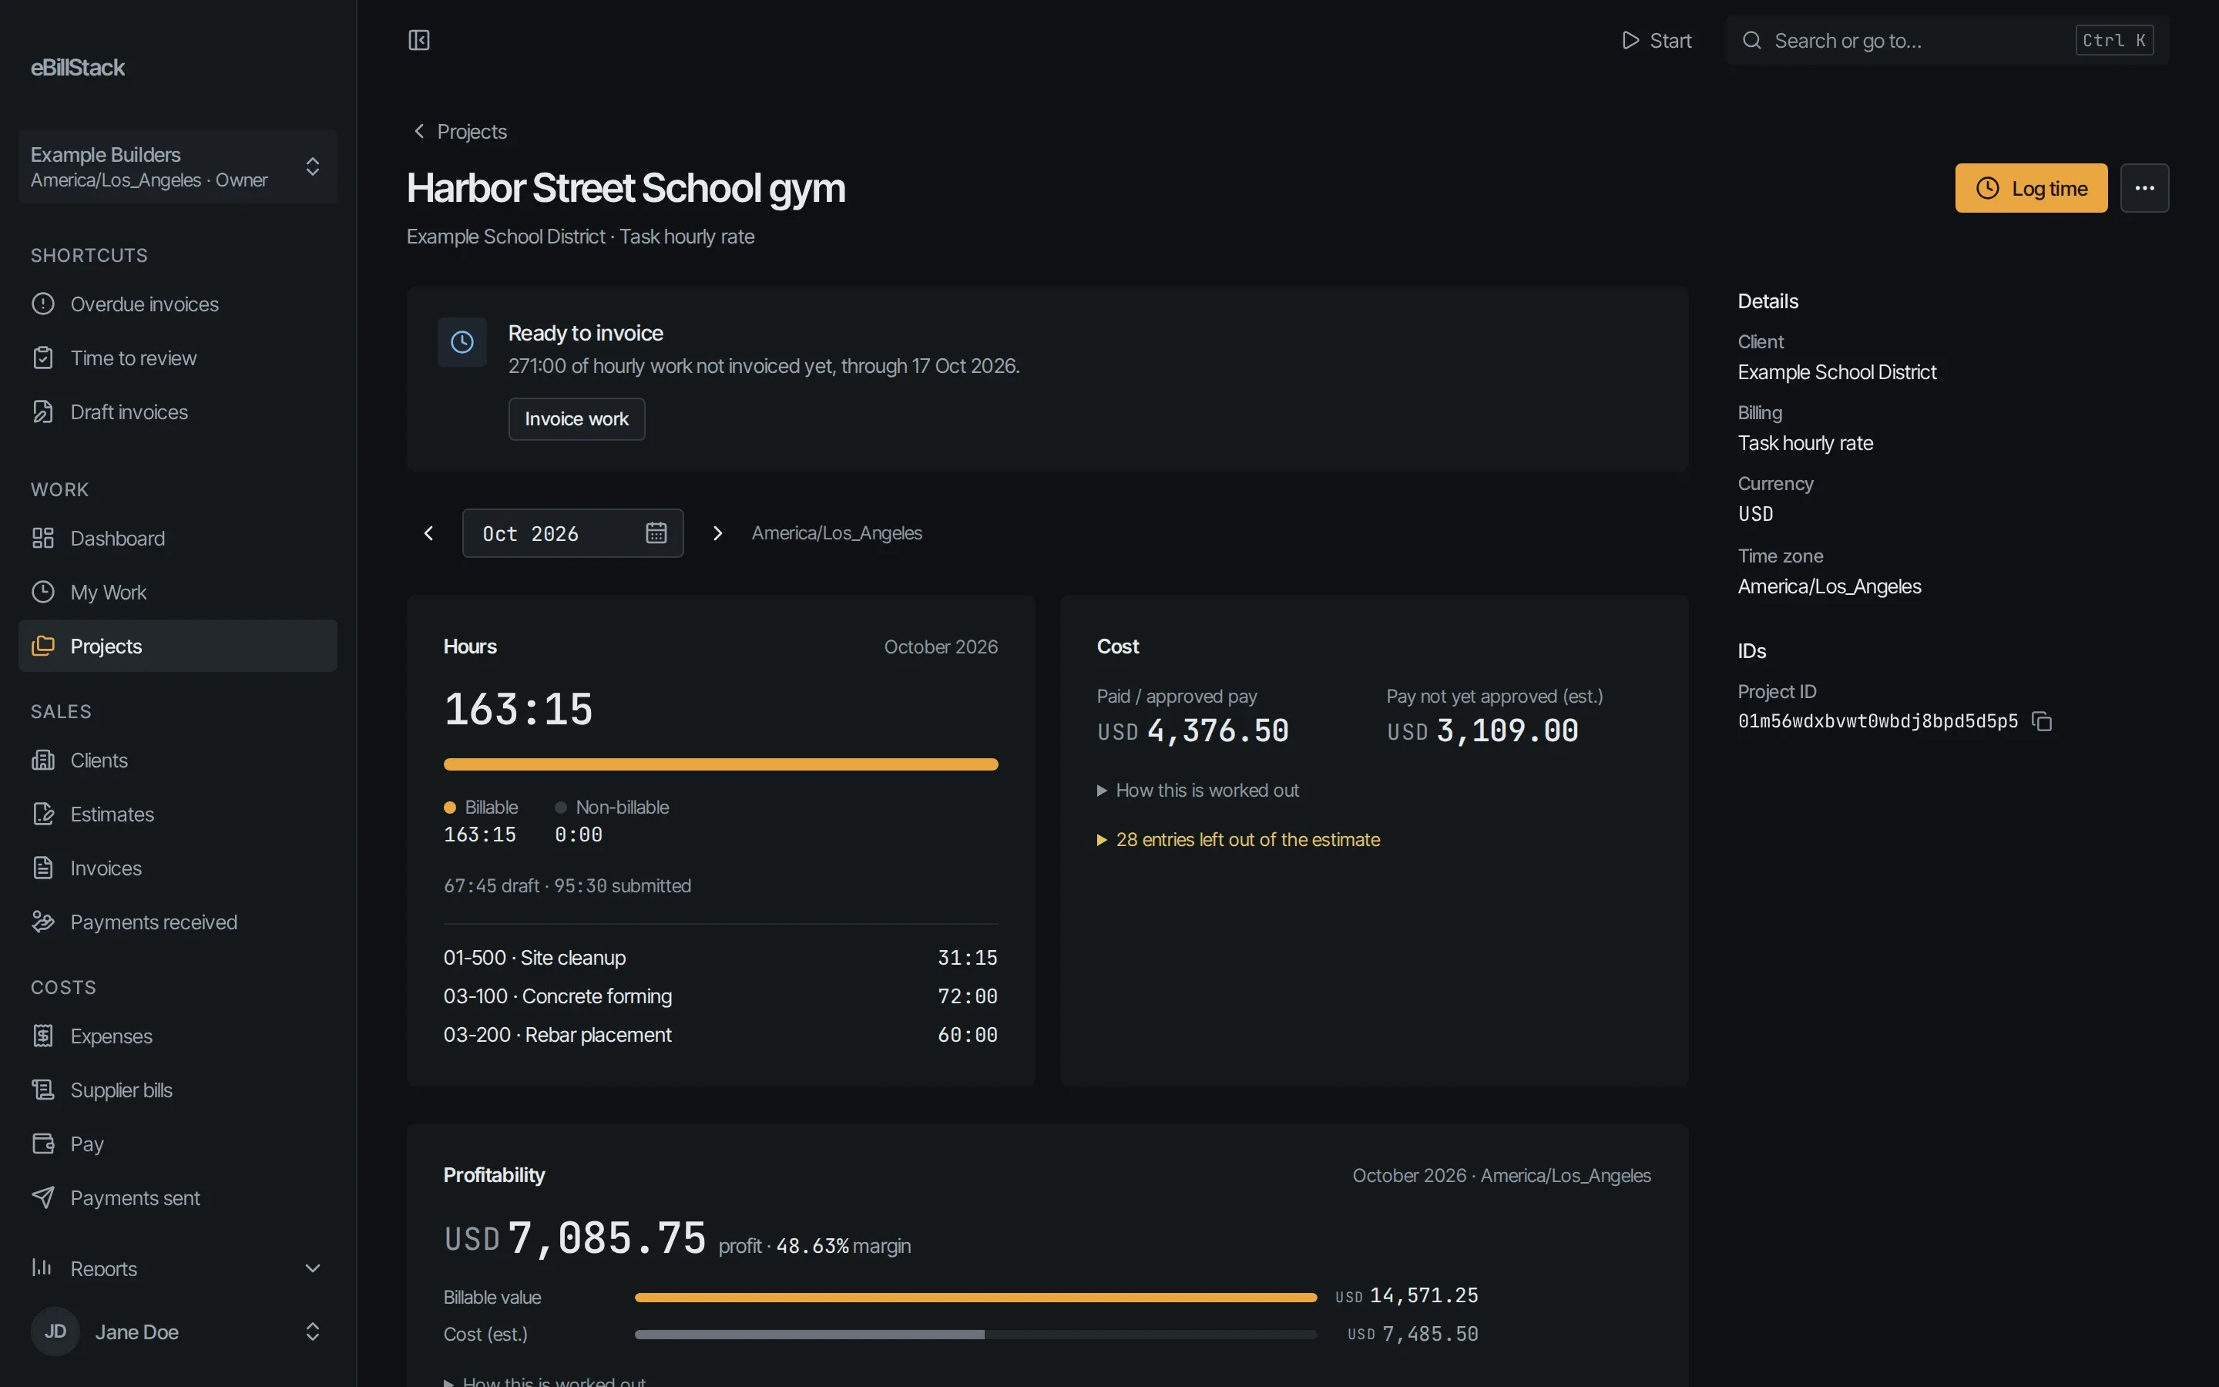Click the Example School District client value

tap(1837, 372)
